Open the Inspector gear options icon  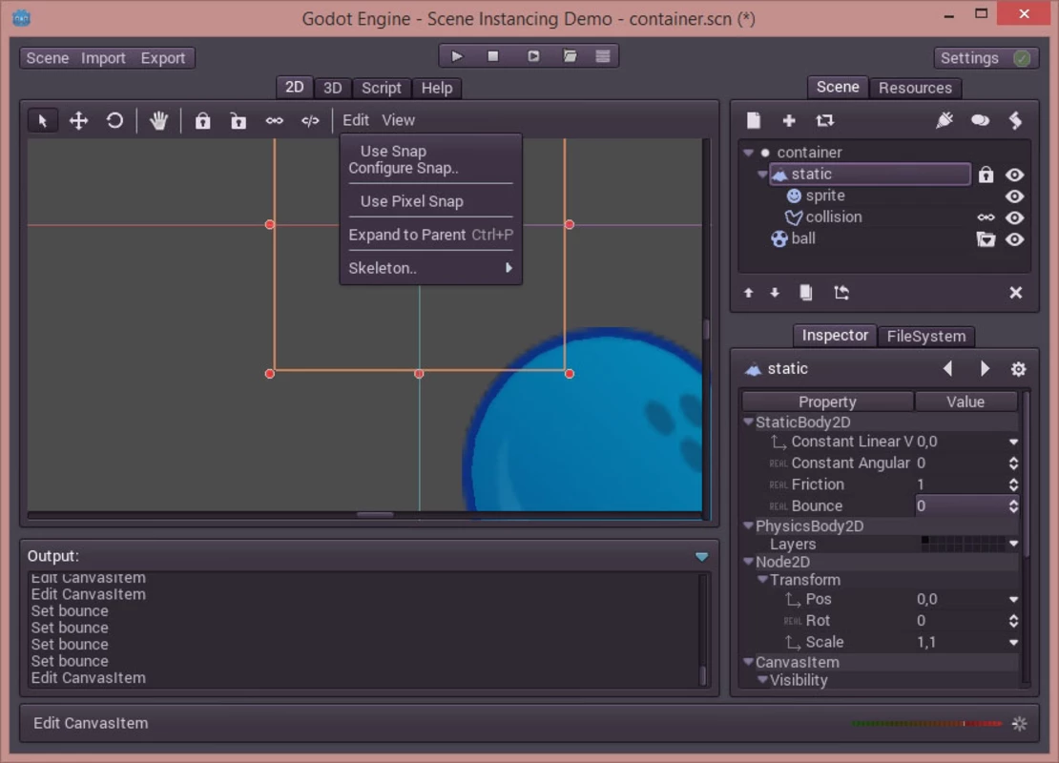1018,369
